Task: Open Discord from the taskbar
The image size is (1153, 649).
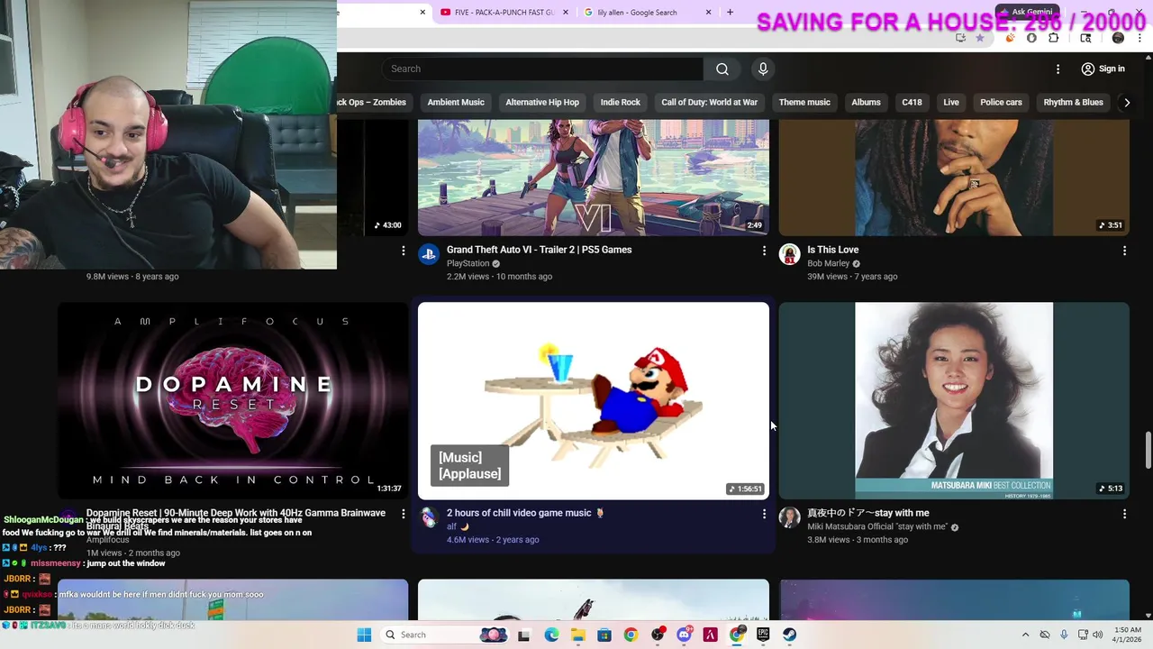Action: point(684,635)
